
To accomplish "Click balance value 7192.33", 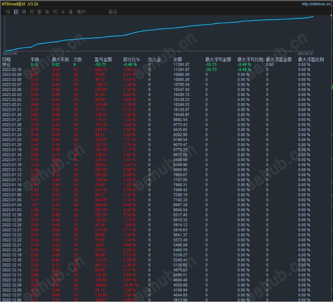I will tap(180, 200).
